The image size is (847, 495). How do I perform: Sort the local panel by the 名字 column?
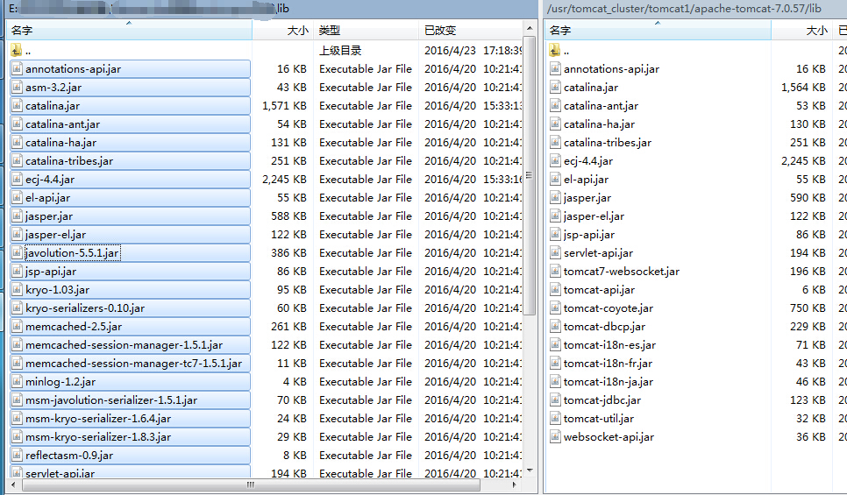(x=129, y=31)
